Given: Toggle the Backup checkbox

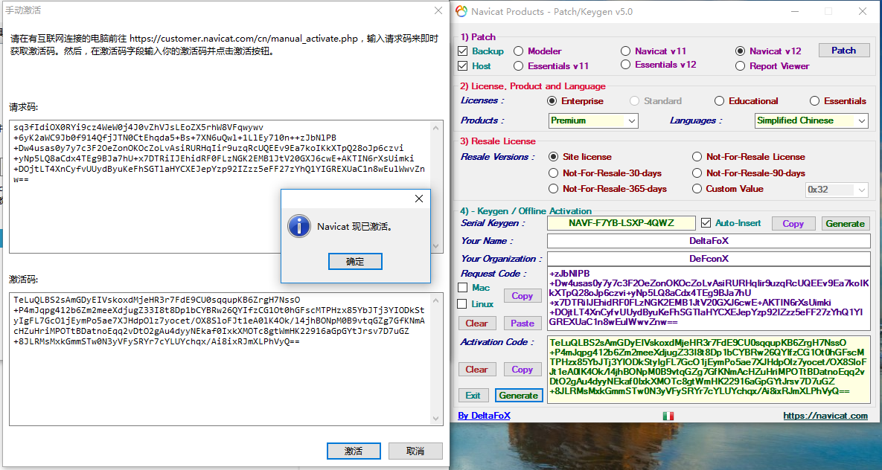Looking at the screenshot, I should pos(463,51).
